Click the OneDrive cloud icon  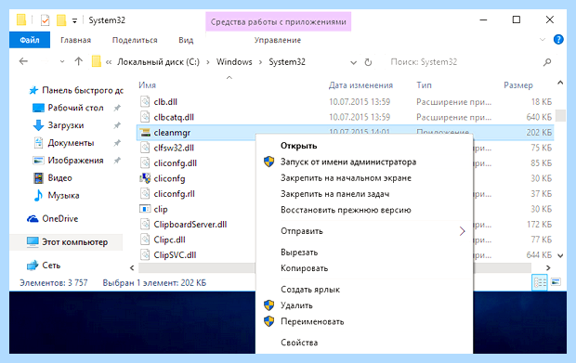33,219
